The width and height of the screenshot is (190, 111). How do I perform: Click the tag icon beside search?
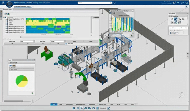coord(114,3)
